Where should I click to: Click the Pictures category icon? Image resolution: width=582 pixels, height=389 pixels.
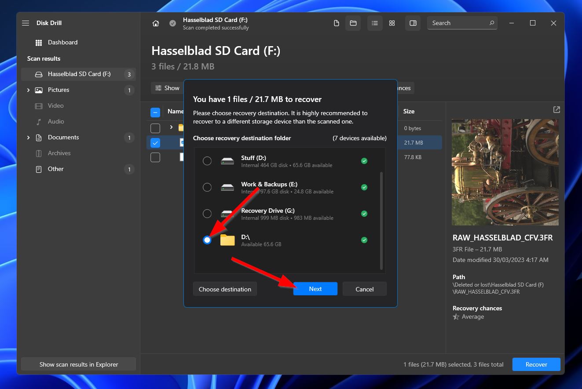coord(39,90)
